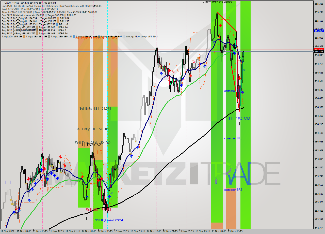Select the 'correction 38.2' label

(x=233, y=91)
